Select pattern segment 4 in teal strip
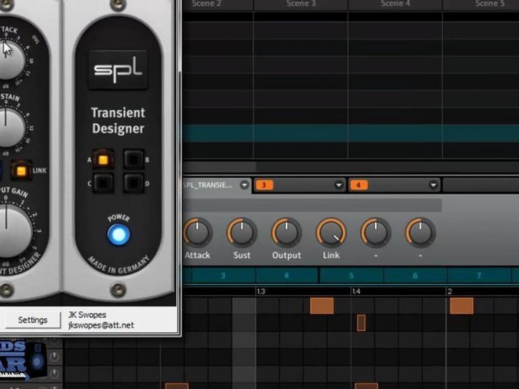 point(287,276)
